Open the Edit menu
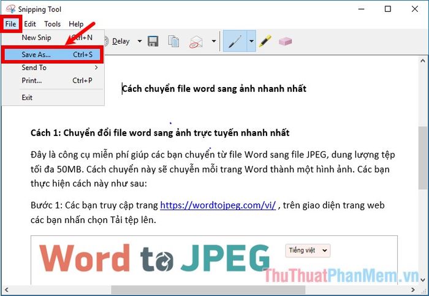The width and height of the screenshot is (429, 296). (30, 24)
